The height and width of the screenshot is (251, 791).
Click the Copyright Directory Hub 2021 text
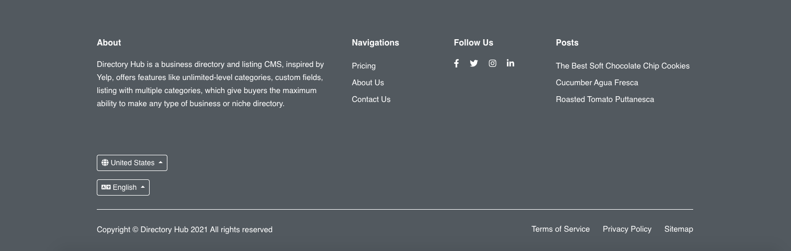pyautogui.click(x=185, y=230)
